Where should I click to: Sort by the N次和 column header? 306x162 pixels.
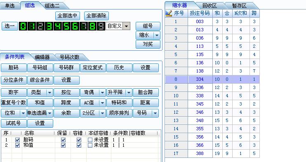pyautogui.click(x=241, y=13)
